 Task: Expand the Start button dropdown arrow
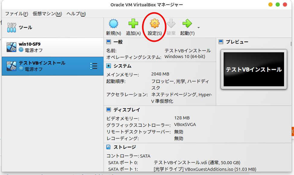(199, 28)
